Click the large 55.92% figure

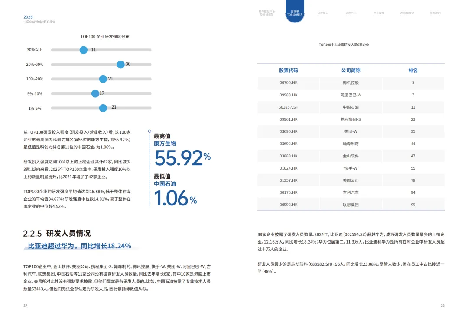[182, 158]
